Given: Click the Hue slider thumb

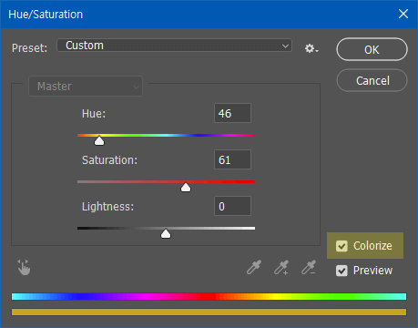Looking at the screenshot, I should tap(99, 140).
